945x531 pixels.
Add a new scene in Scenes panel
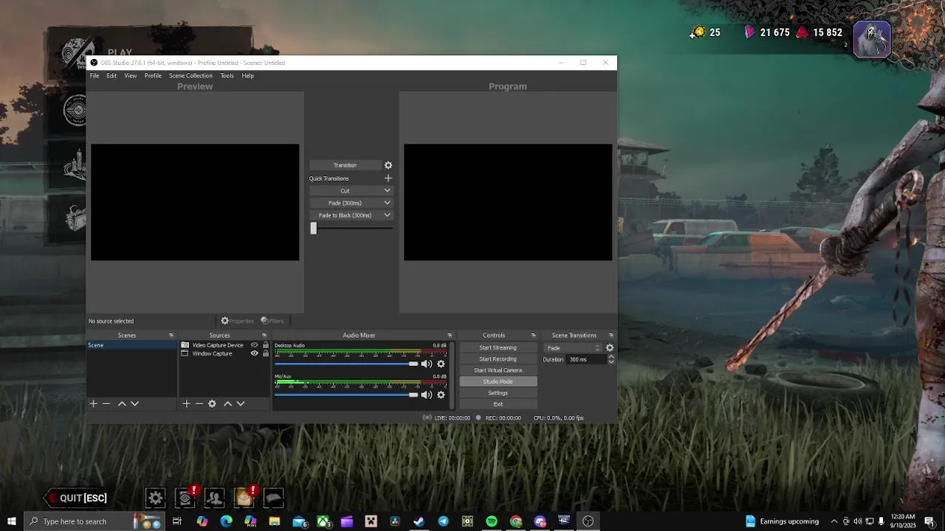click(x=94, y=403)
